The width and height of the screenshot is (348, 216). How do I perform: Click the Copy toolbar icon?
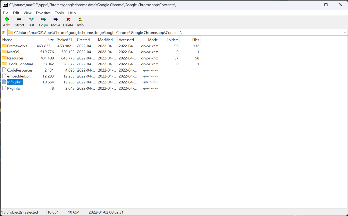tap(43, 19)
